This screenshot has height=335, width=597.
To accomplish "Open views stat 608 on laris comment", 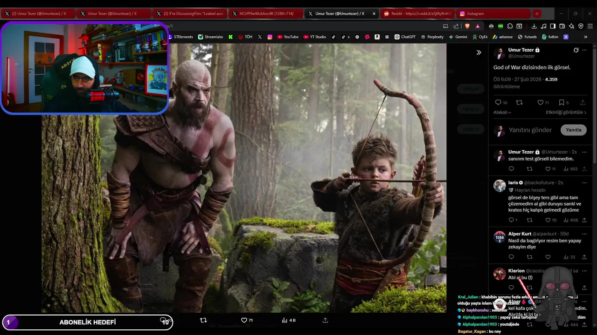I will pos(570,220).
